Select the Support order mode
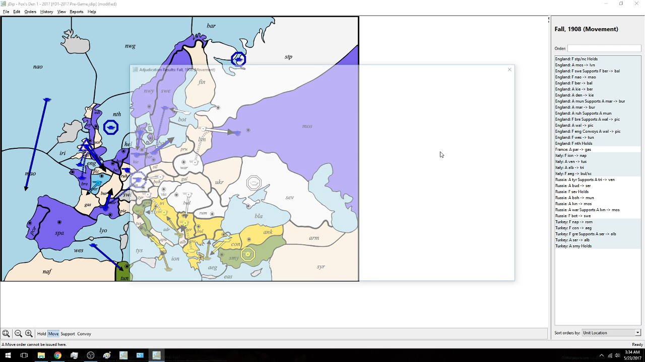The height and width of the screenshot is (362, 645). point(68,334)
